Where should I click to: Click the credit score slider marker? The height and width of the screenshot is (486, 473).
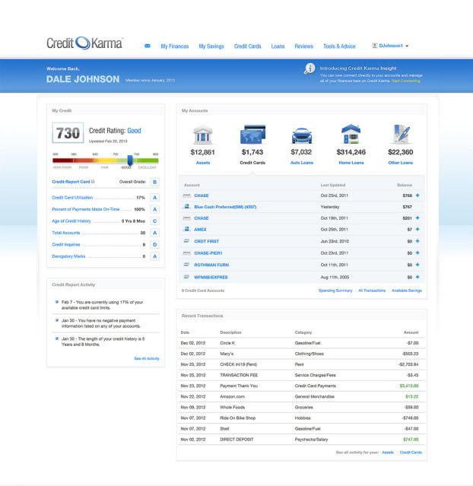coord(130,160)
